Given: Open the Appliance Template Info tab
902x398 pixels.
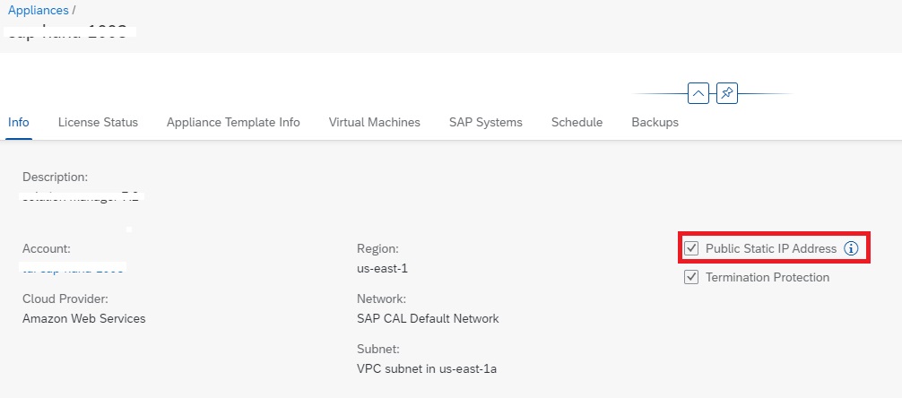Looking at the screenshot, I should (x=233, y=122).
